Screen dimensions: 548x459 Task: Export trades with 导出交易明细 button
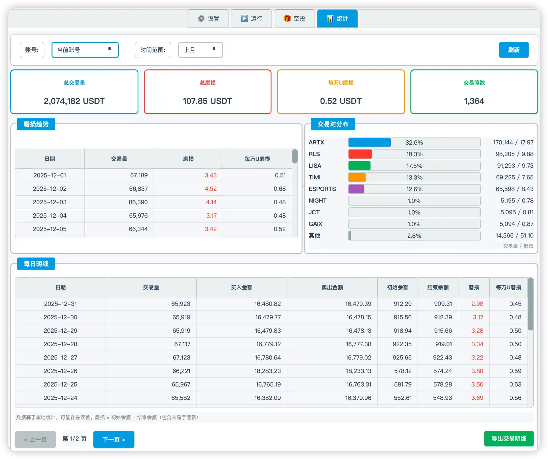[x=509, y=438]
